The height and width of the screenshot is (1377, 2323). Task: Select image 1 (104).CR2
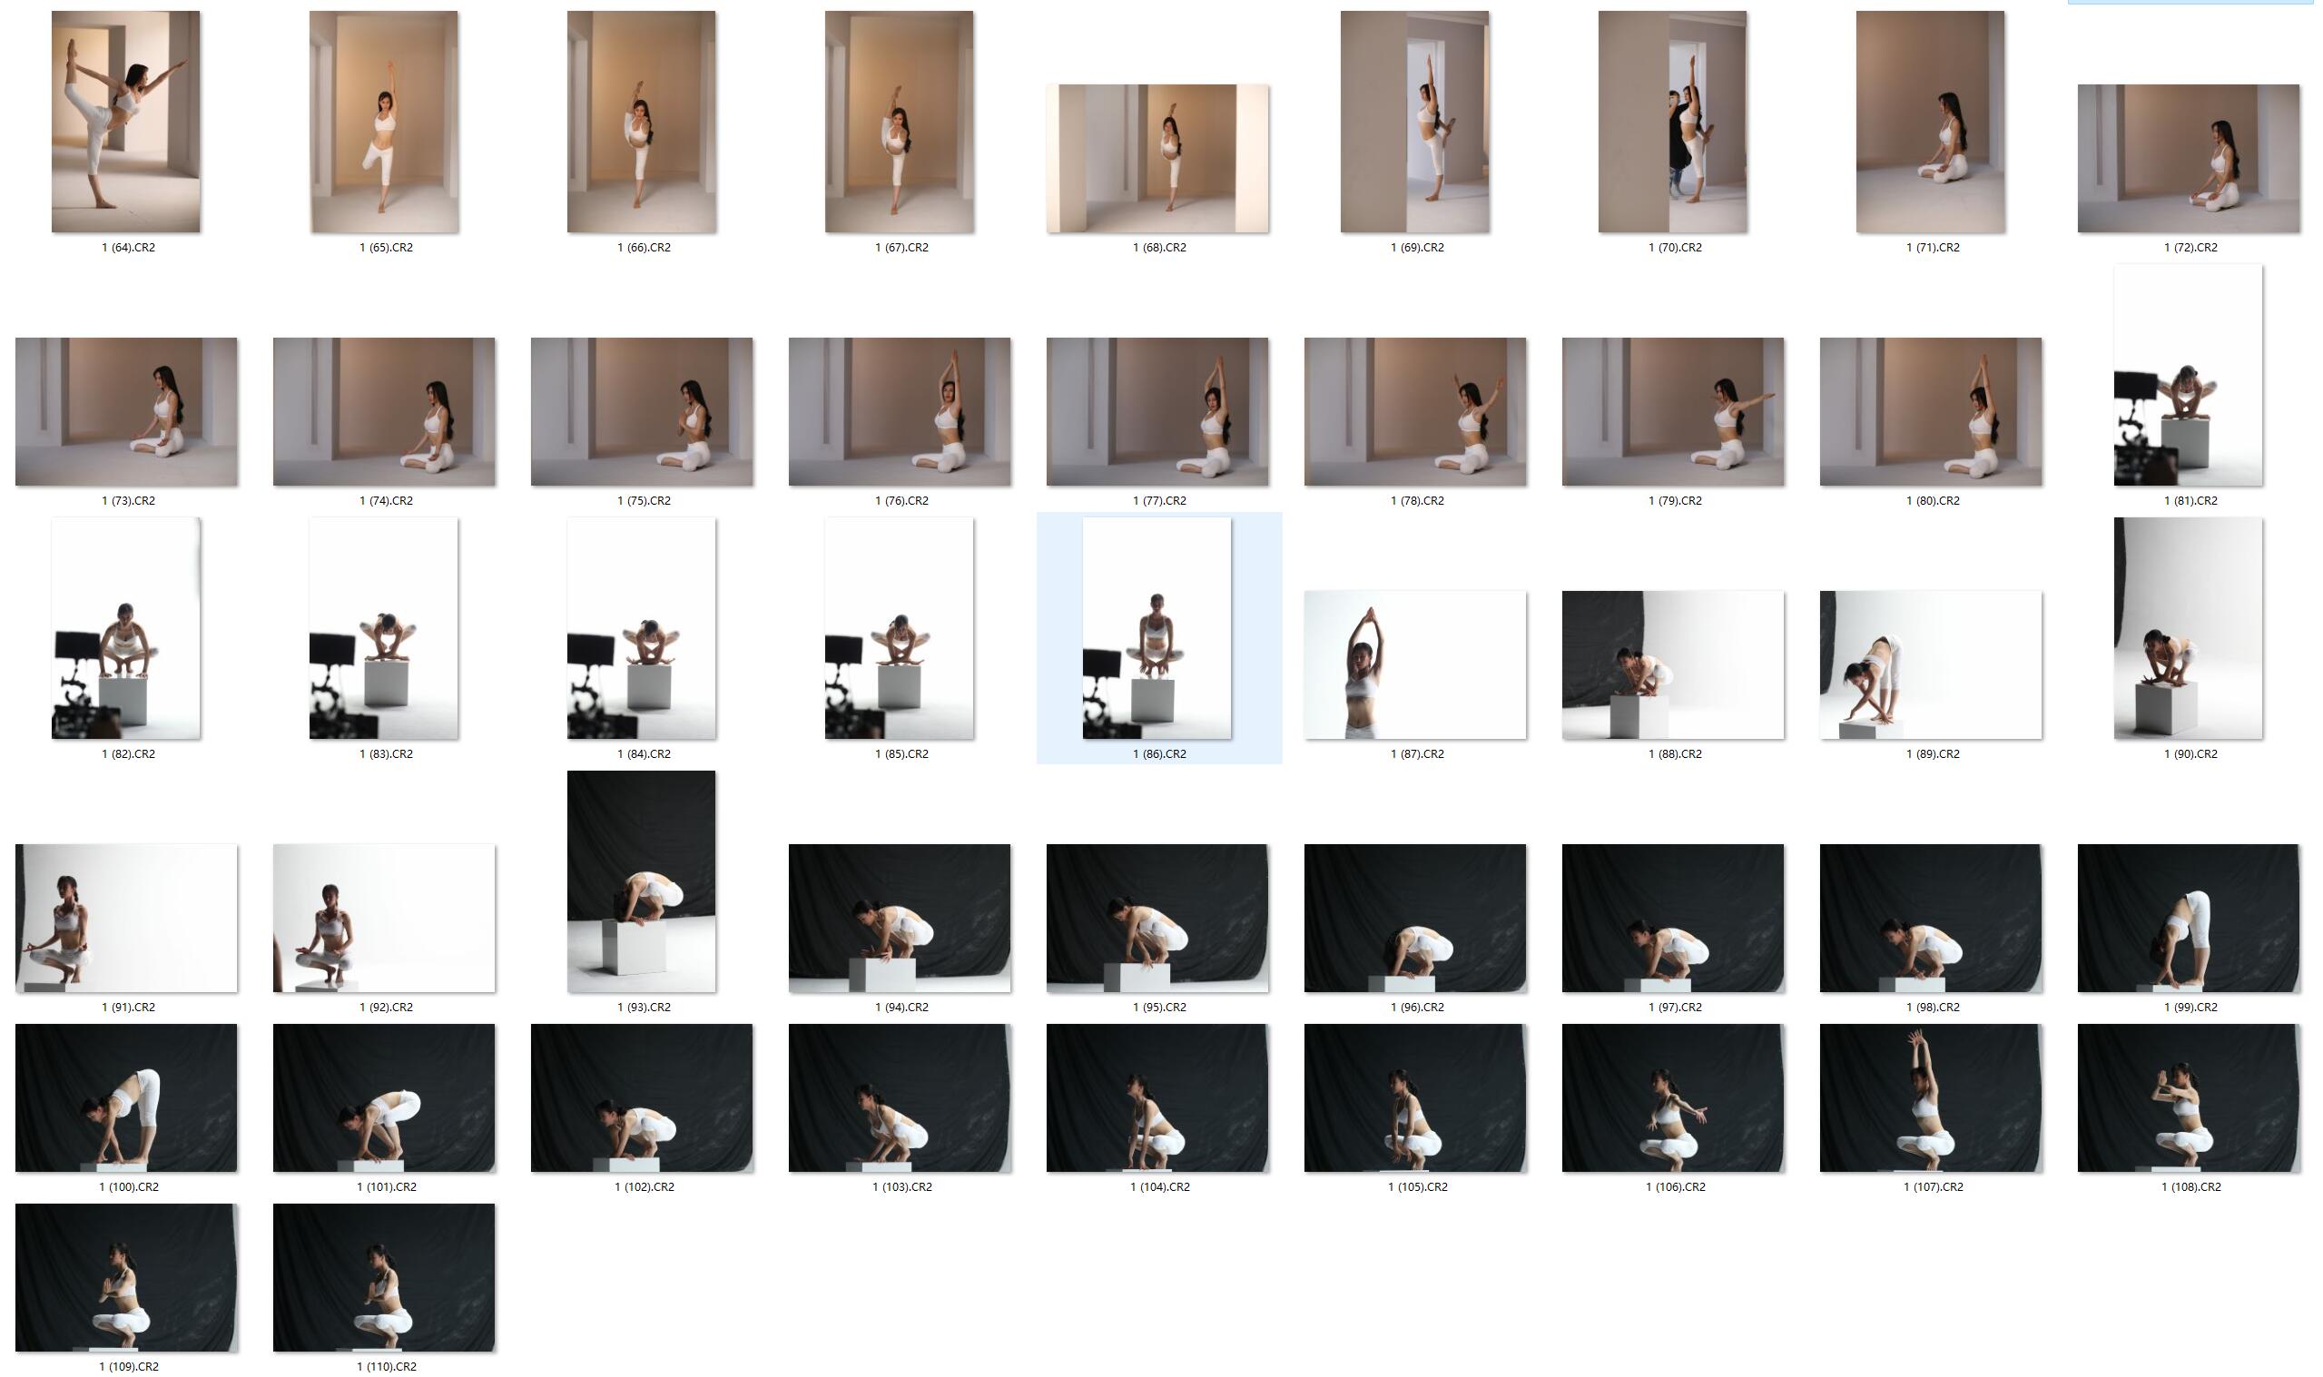(1157, 1097)
